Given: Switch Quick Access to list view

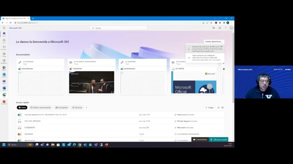Looking at the screenshot, I should (x=219, y=107).
